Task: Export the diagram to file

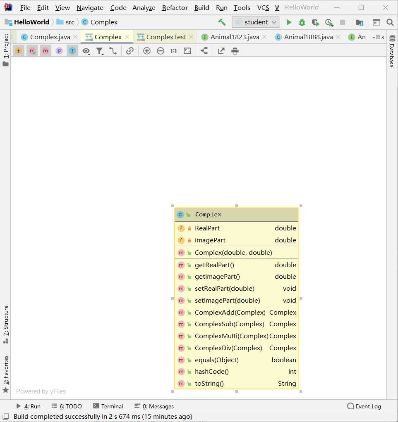Action: pos(221,51)
